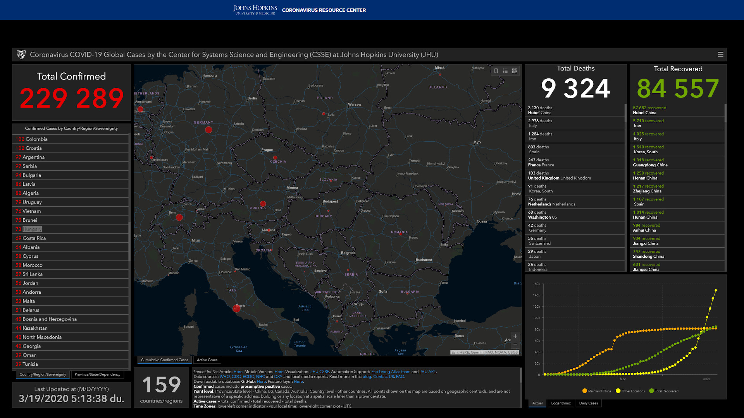Screen dimensions: 744x418
Task: Open the ECDC data source link
Action: tap(248, 377)
